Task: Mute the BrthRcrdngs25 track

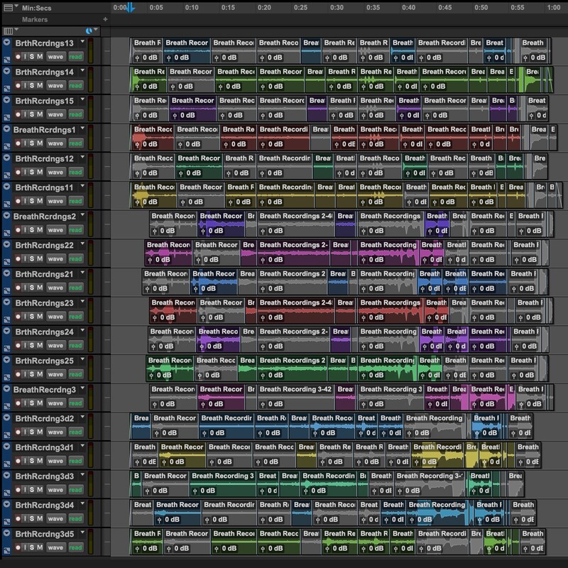Action: tap(40, 374)
